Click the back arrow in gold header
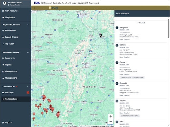The width and height of the screenshot is (170, 127). pos(34,8)
